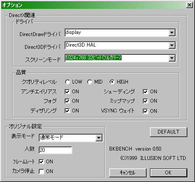Disable the VSYNC ウェイト checkbox
Viewport: 195px width, 182px height.
click(x=145, y=111)
